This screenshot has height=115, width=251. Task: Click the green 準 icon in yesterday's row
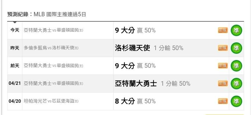[x=236, y=48]
